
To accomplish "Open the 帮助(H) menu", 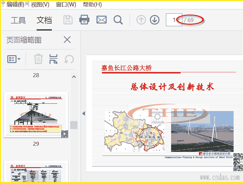I will point(92,5).
